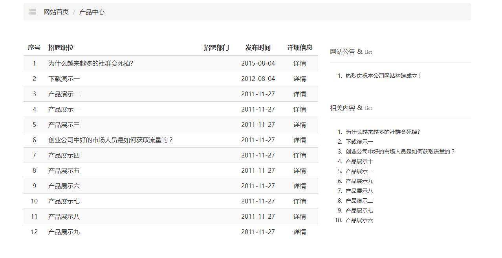View 详情 for 产品展示五 row
This screenshot has width=502, height=258.
point(299,170)
